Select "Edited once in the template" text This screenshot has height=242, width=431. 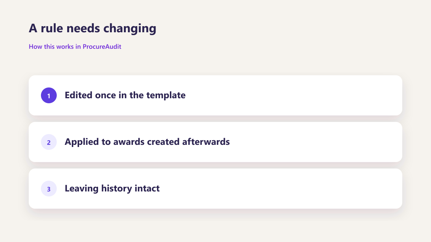[125, 95]
